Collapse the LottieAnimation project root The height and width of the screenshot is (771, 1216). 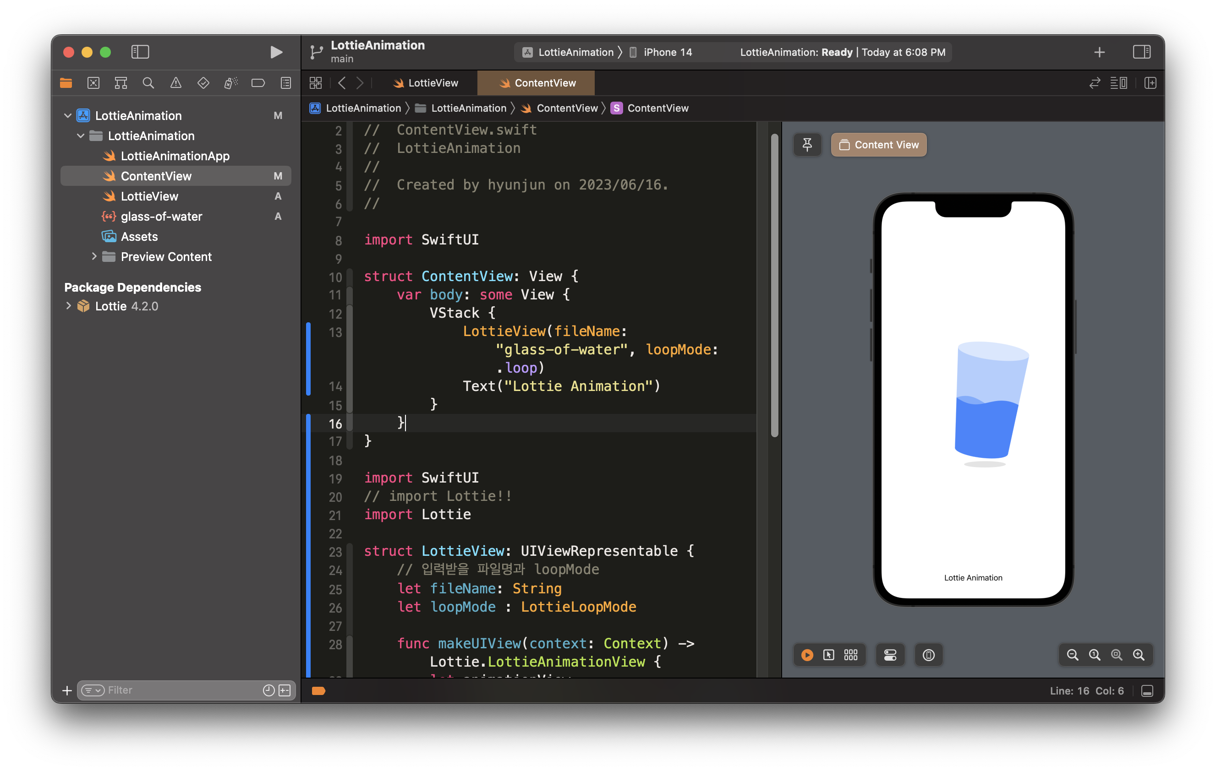point(68,115)
